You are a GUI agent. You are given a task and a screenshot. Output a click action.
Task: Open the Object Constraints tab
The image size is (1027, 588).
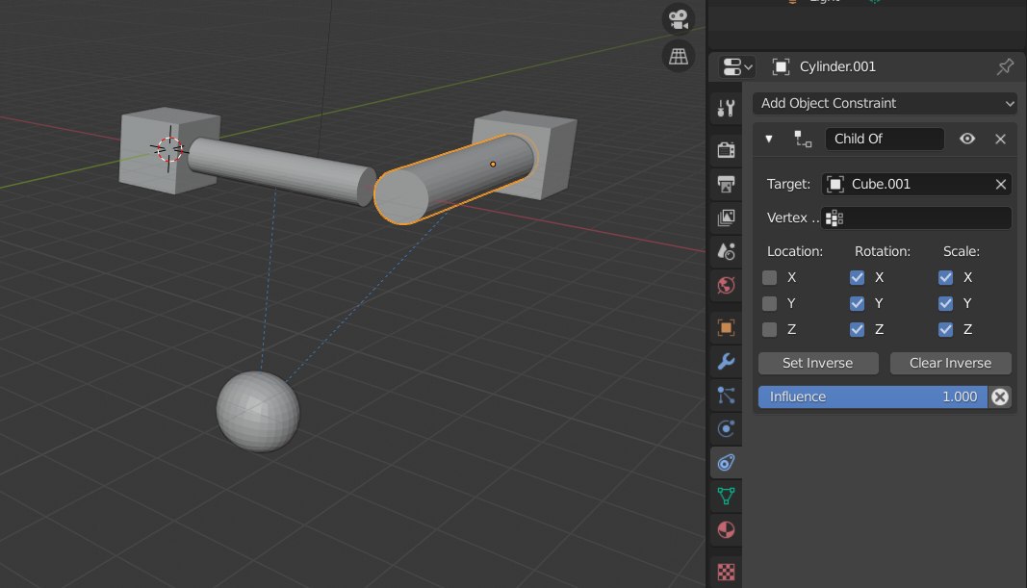[x=726, y=463]
